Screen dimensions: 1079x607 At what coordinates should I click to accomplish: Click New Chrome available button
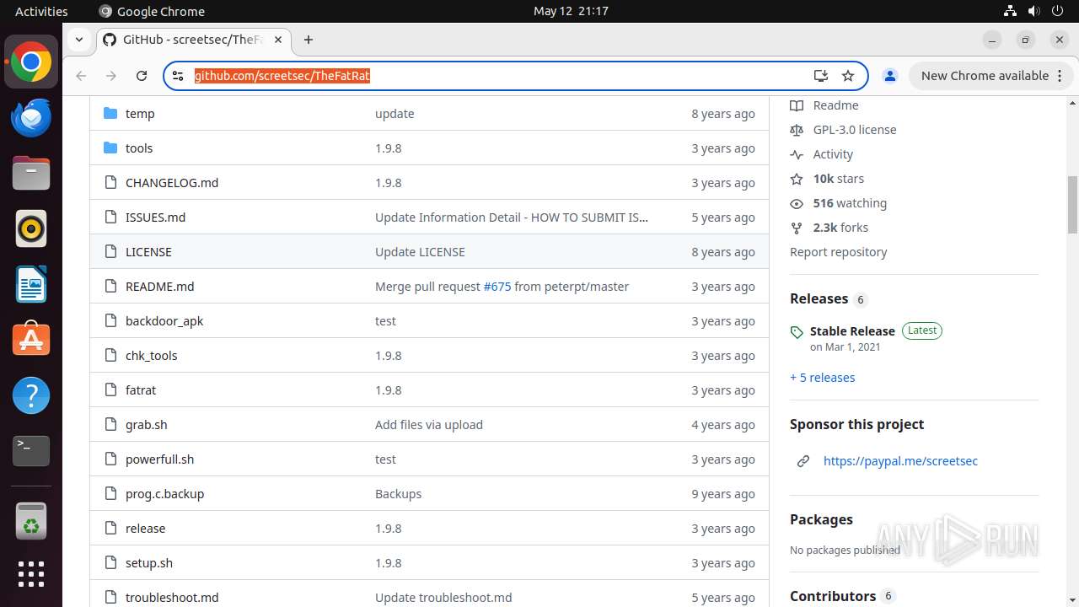[990, 76]
